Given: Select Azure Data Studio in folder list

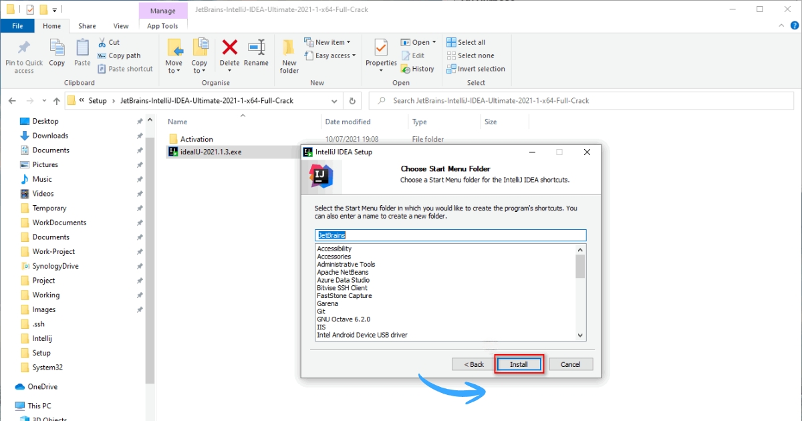Looking at the screenshot, I should point(343,280).
